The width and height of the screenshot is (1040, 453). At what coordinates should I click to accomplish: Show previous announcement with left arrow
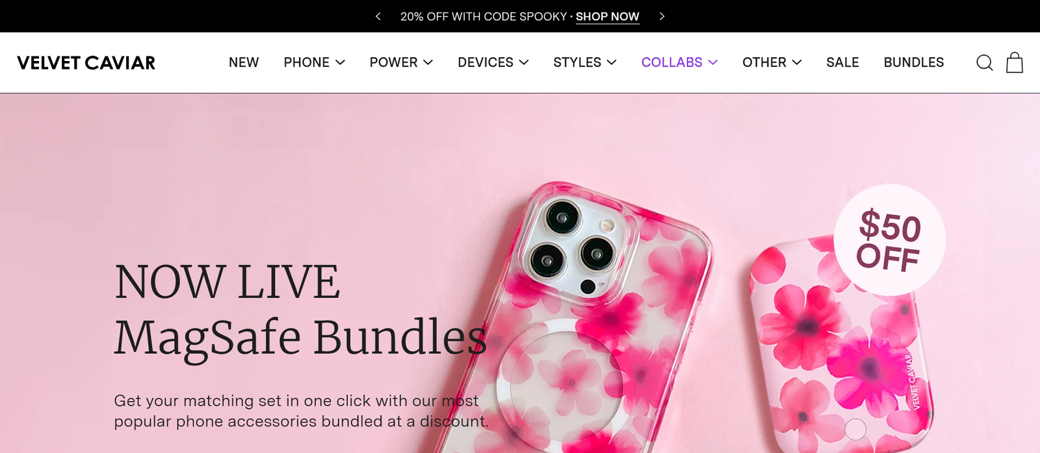[378, 16]
